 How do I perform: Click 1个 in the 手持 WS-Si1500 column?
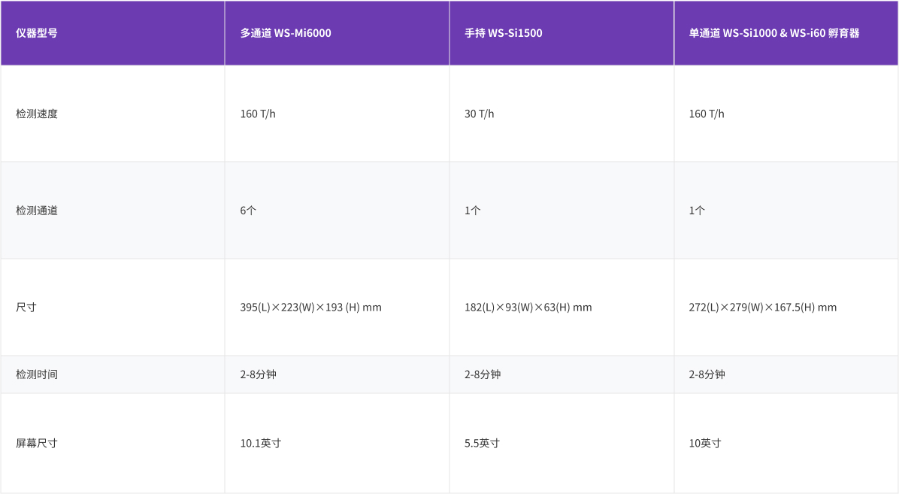pos(472,211)
